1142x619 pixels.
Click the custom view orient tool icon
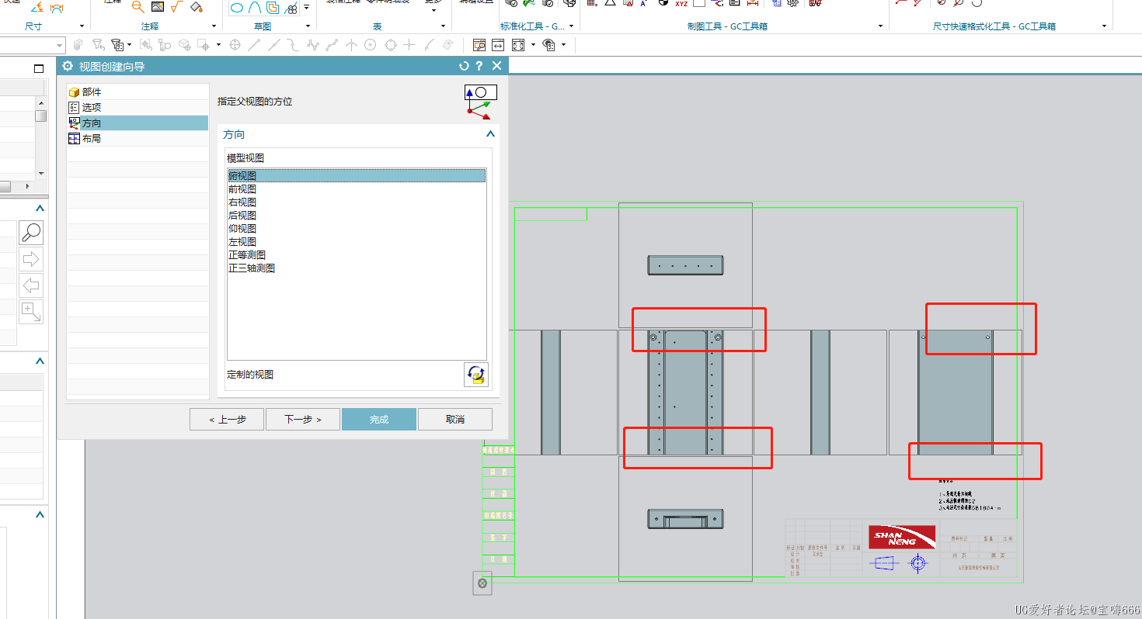click(x=476, y=375)
